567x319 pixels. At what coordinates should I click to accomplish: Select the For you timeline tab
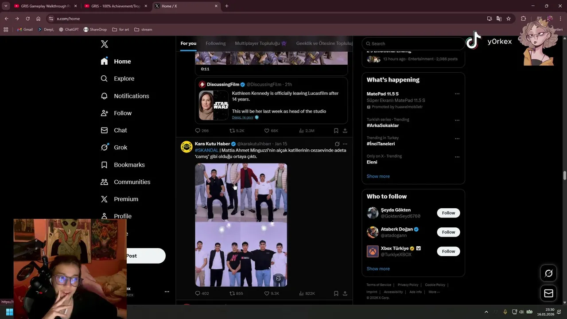coord(188,43)
